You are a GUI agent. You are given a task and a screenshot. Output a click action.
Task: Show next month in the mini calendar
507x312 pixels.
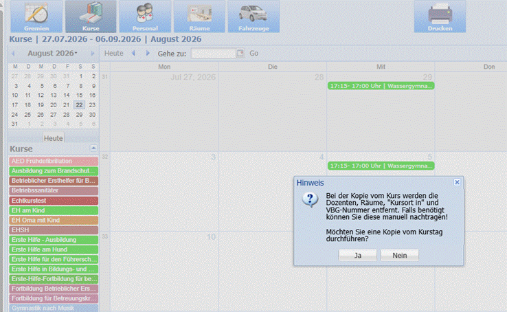[x=93, y=54]
